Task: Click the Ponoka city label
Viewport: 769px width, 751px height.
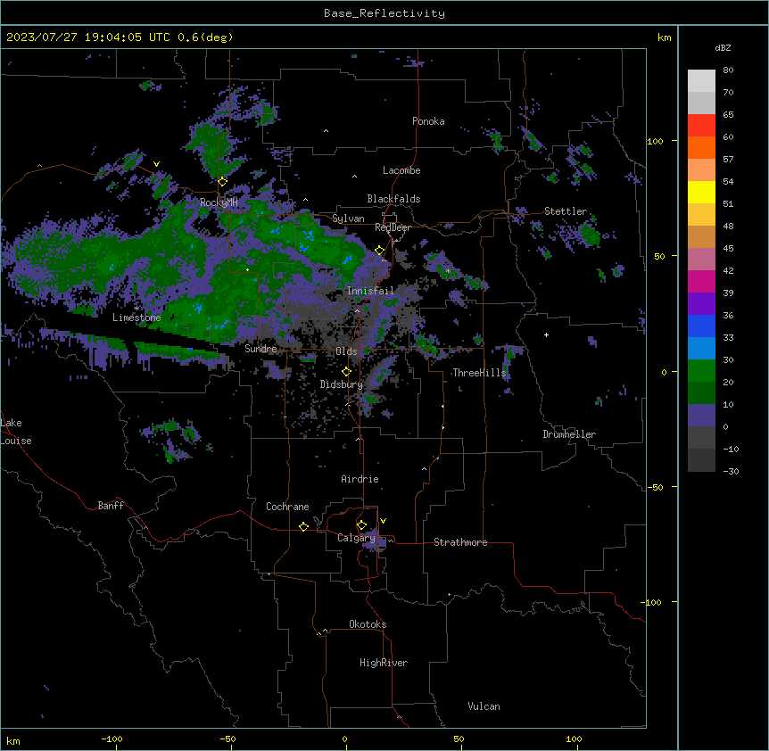Action: tap(428, 121)
